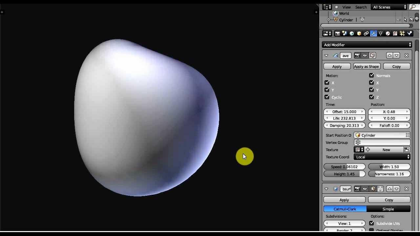Click the Cylinder mesh data icon
Viewport: 420px width, 236px height.
(x=362, y=20)
